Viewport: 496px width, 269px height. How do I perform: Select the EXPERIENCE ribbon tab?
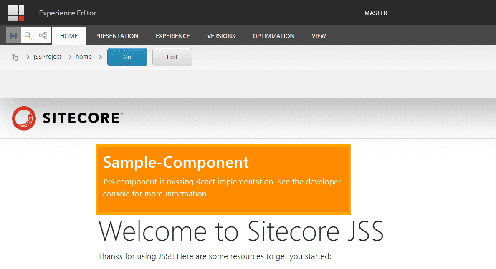(x=172, y=36)
